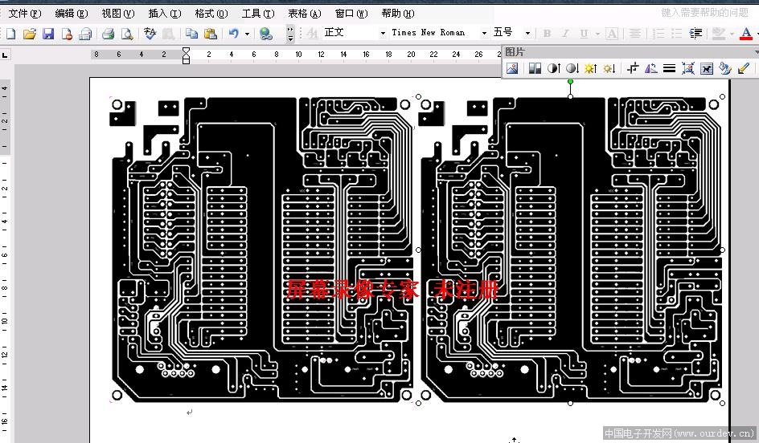Click the Compress Pictures icon
Screen dimensions: 759x443
pos(687,69)
